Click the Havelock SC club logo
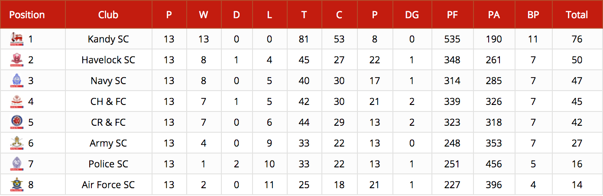This screenshot has height=196, width=603. (16, 60)
